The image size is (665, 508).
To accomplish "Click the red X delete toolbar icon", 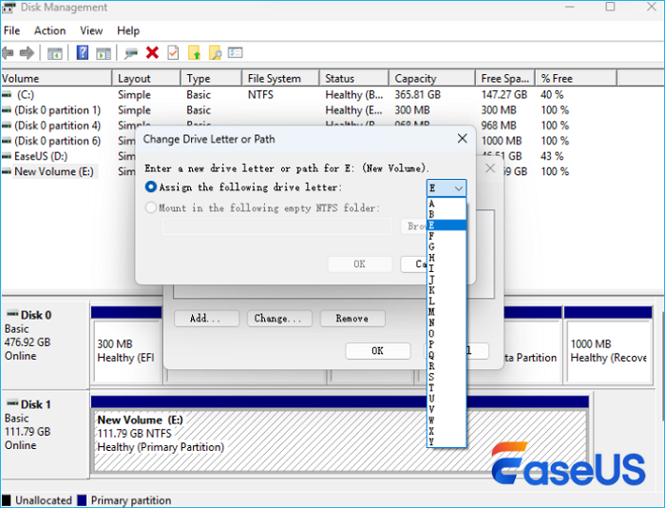I will (152, 52).
